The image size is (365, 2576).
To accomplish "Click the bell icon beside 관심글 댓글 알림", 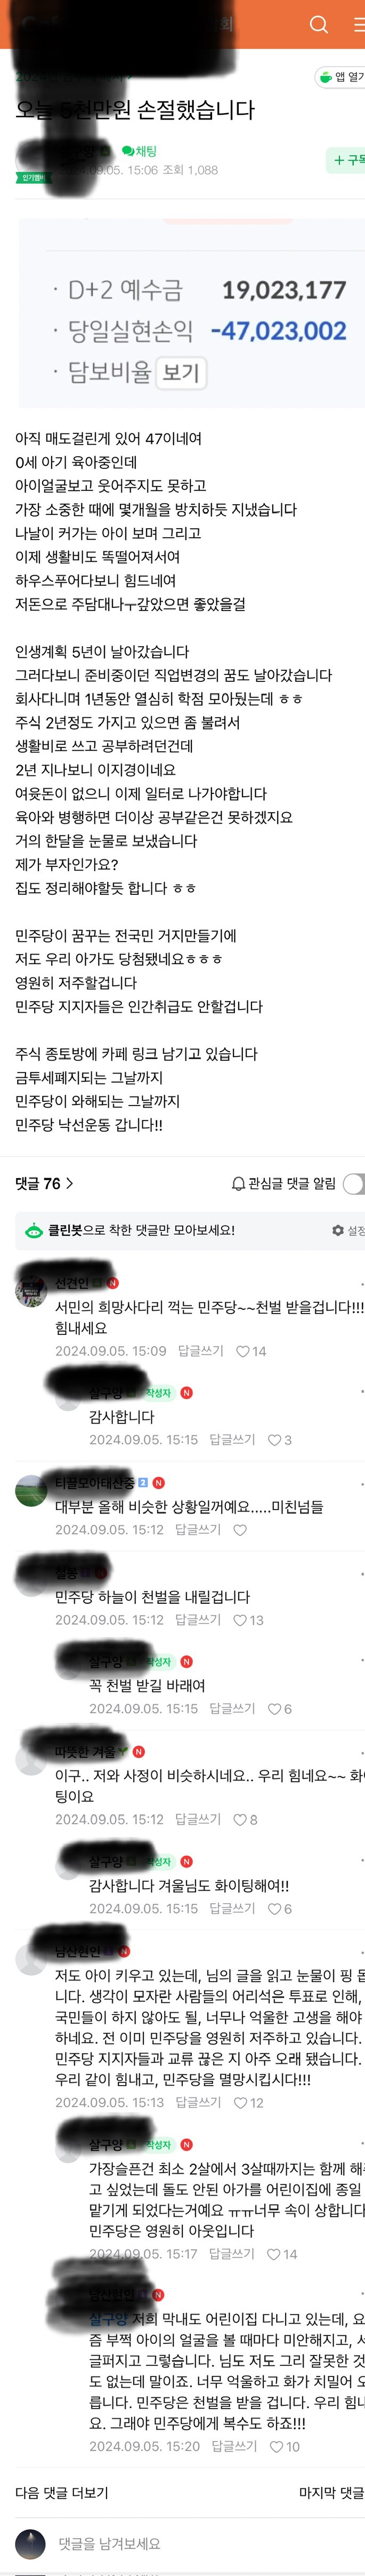I will pos(238,1184).
